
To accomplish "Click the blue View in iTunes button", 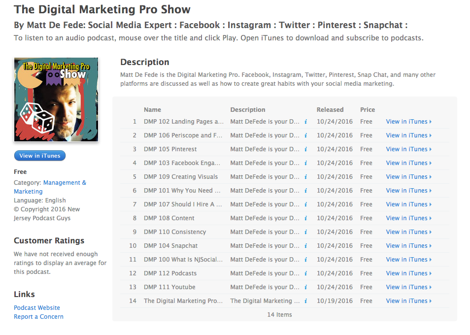I will (39, 156).
